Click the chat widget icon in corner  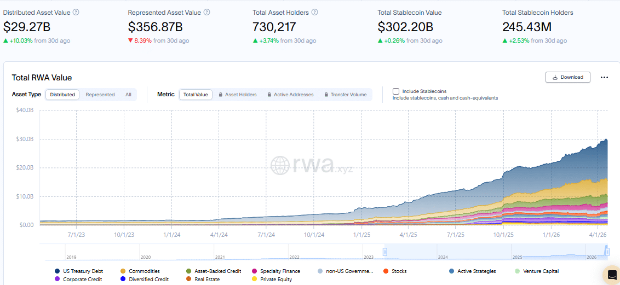(611, 275)
